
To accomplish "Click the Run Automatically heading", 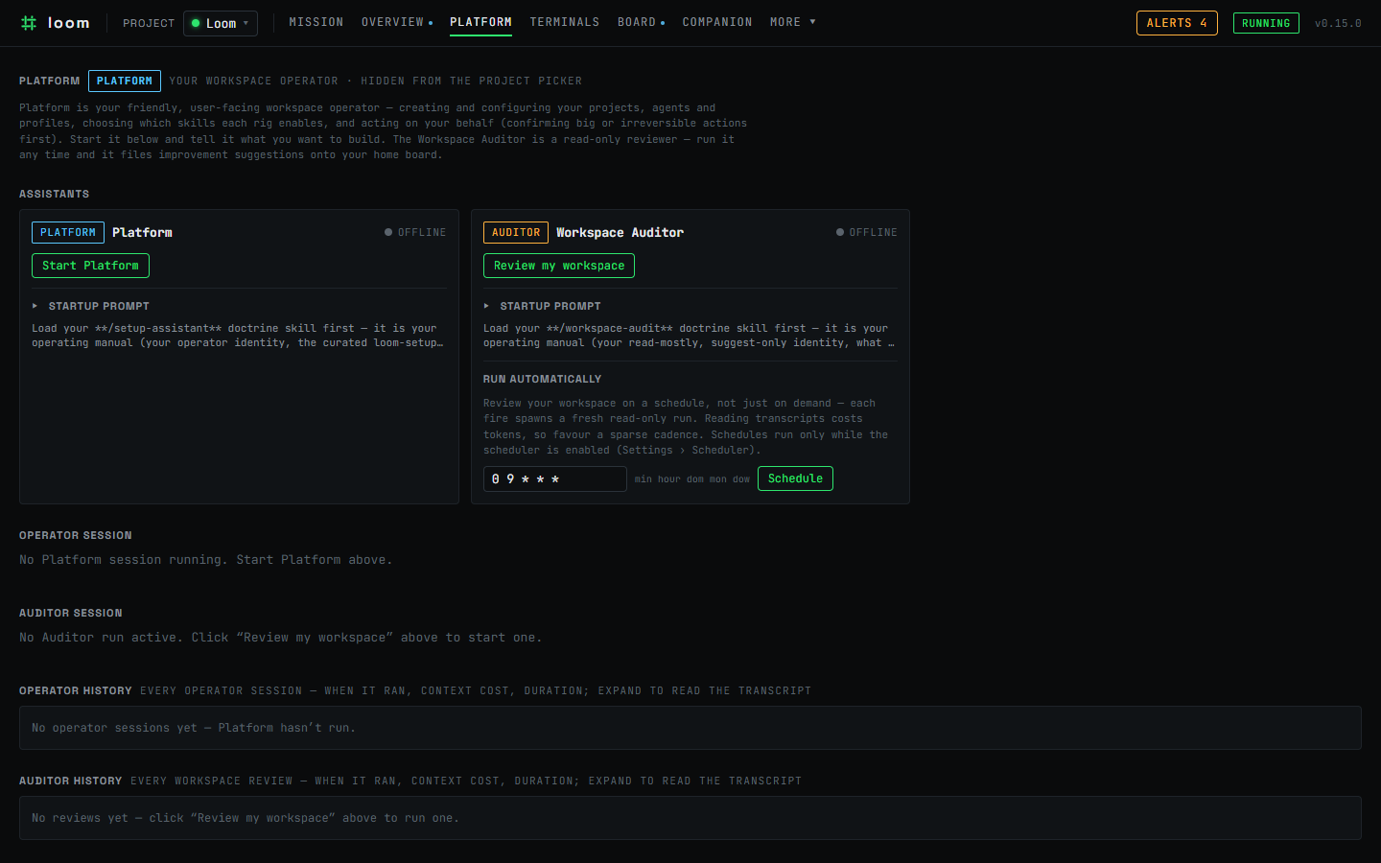I will (x=543, y=379).
